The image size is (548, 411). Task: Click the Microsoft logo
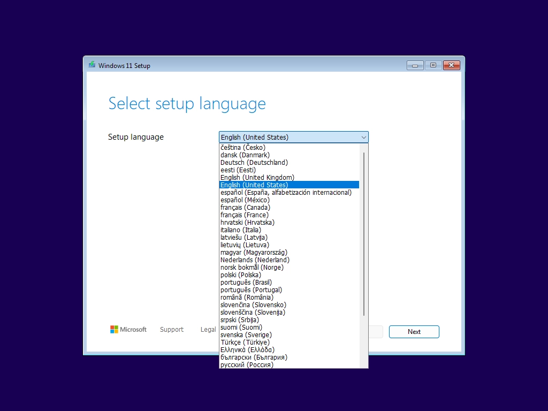[x=128, y=330]
